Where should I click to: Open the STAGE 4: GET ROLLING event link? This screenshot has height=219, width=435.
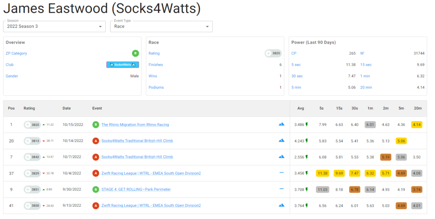[x=136, y=189]
